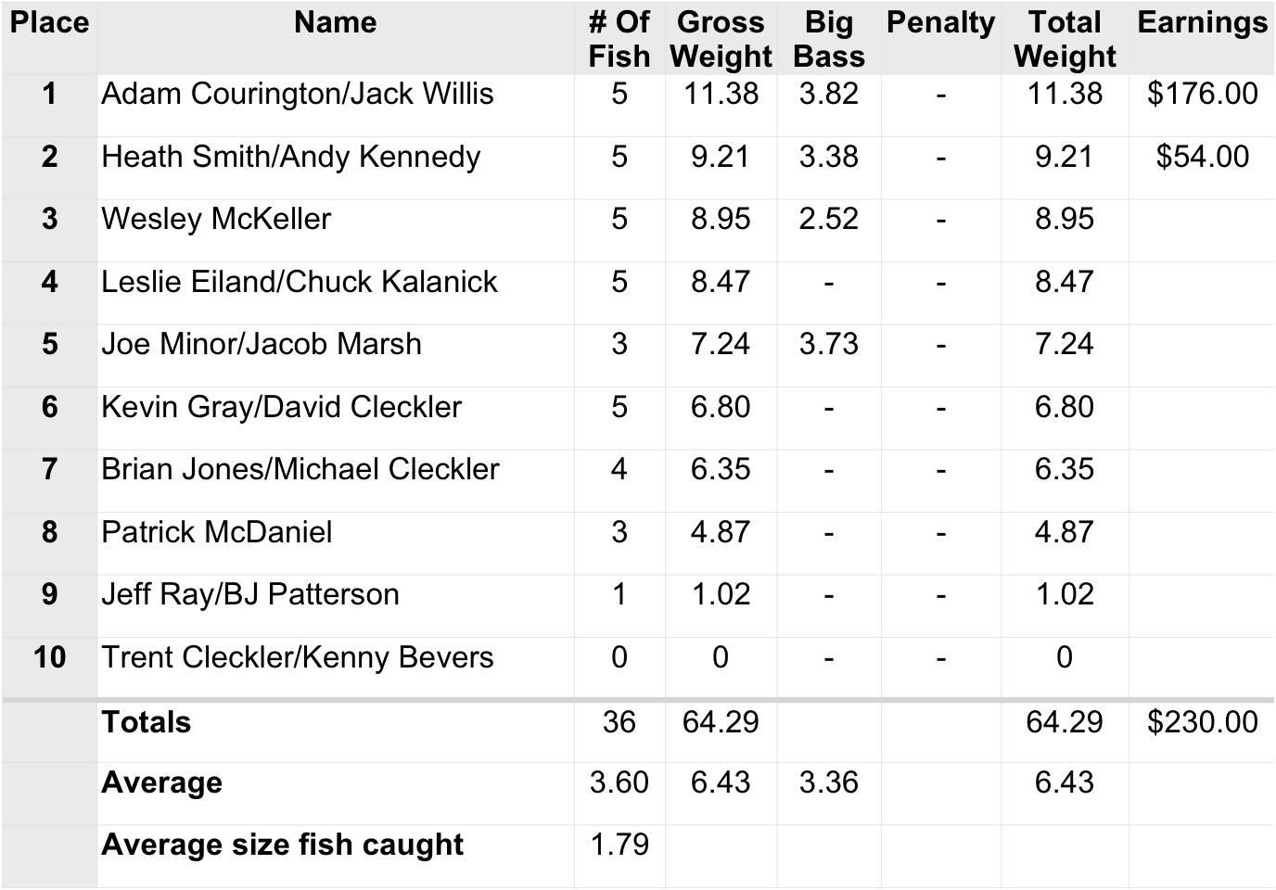Click the Big Bass column header
Image resolution: width=1276 pixels, height=890 pixels.
(x=829, y=39)
